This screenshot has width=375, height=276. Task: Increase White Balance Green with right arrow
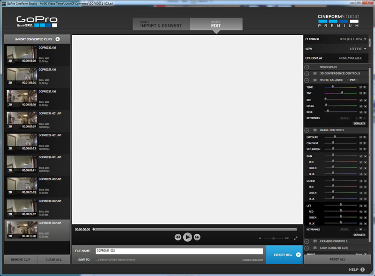[x=365, y=106]
